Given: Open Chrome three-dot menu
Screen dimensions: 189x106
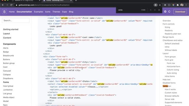Looking at the screenshot, I should [x=186, y=5].
